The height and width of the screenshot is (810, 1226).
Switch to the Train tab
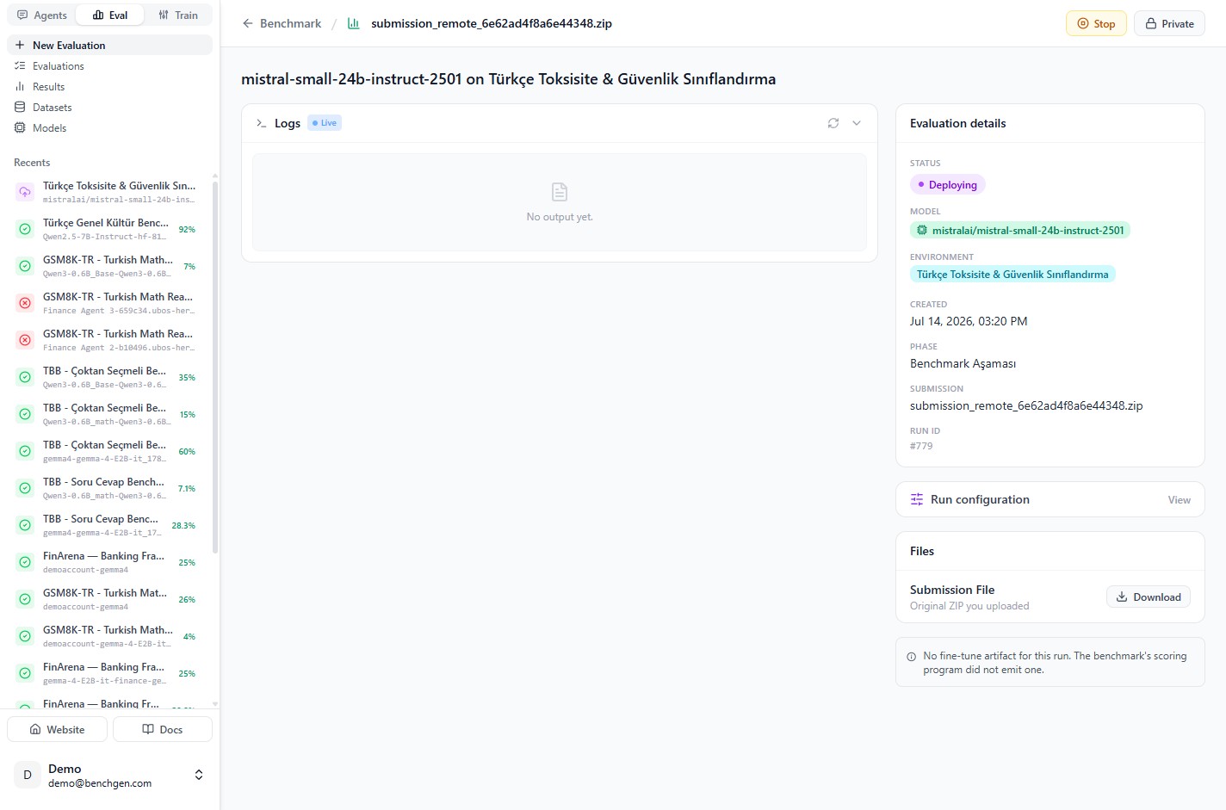(178, 15)
